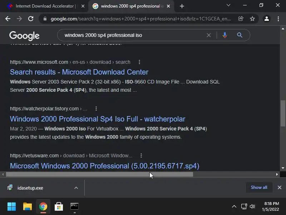Close the windows 2000 sp4 professional tab
286x215 pixels.
pos(168,6)
